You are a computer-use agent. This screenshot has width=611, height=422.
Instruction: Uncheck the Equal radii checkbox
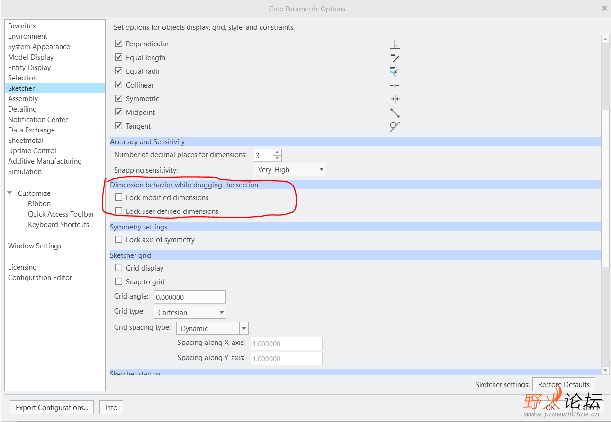click(119, 71)
